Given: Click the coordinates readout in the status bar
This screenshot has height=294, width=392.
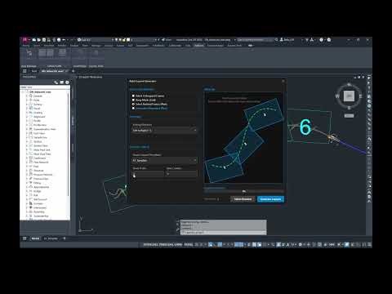Looking at the screenshot, I should (x=163, y=245).
